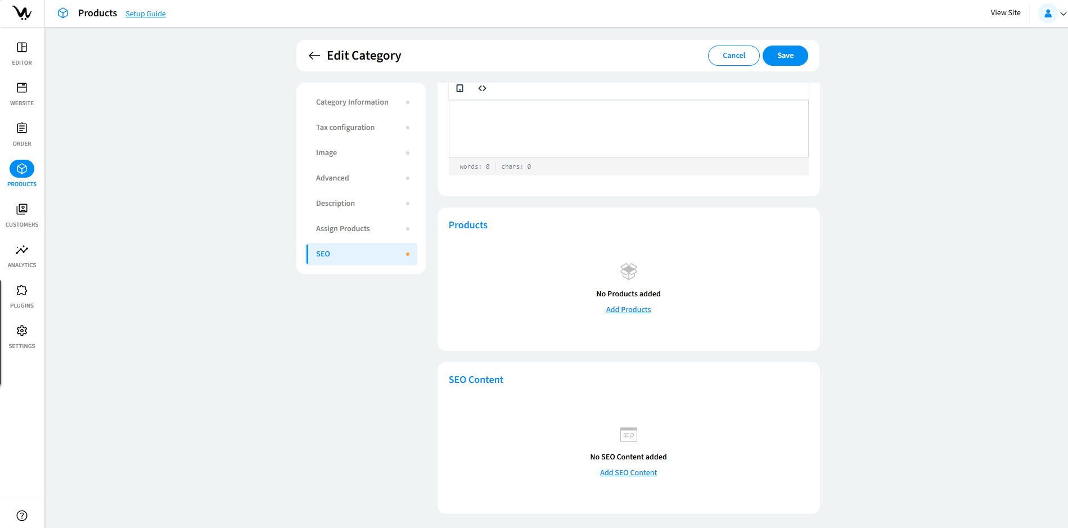The width and height of the screenshot is (1068, 528).
Task: Select the Products sidebar icon
Action: point(22,169)
